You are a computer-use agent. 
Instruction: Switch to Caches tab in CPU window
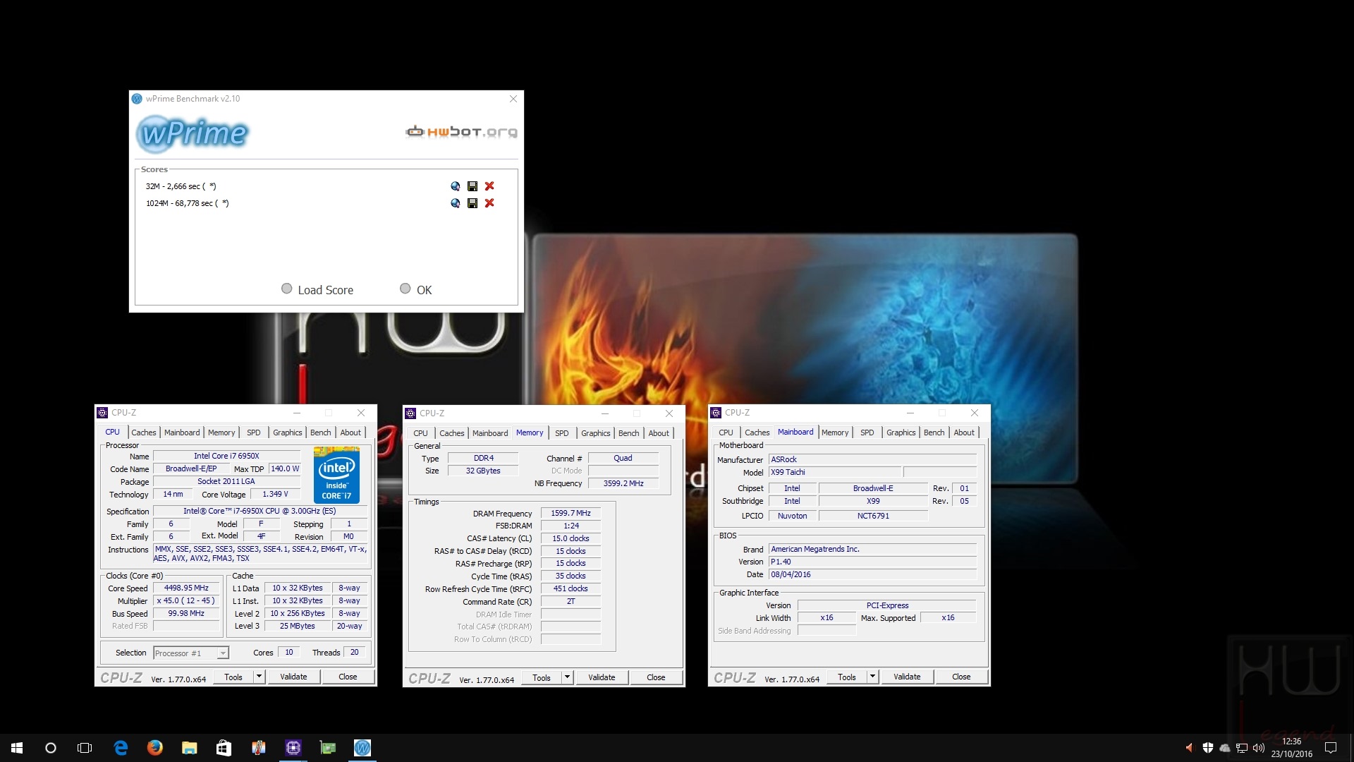(144, 433)
